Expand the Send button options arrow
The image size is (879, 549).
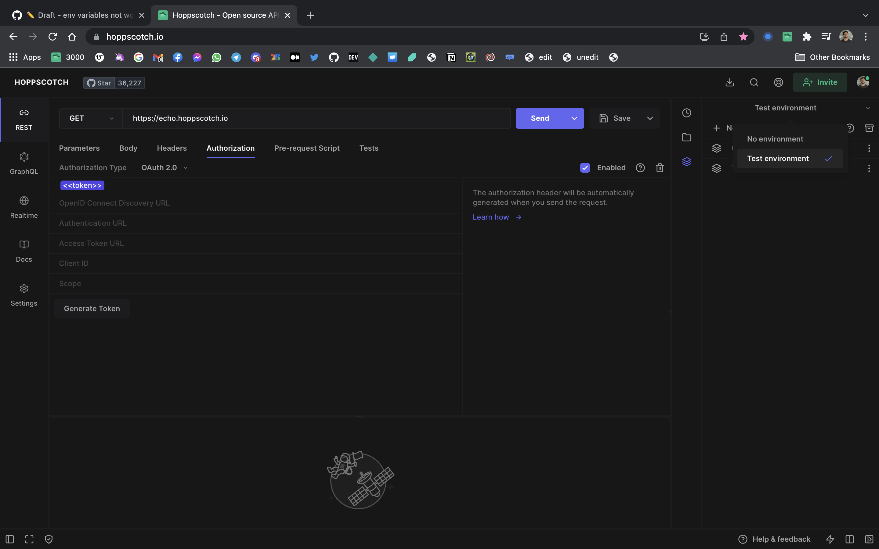(x=574, y=118)
